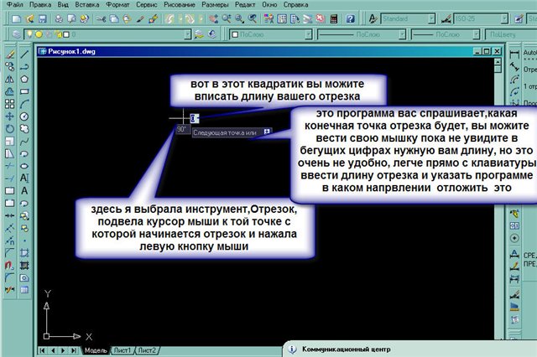537x357 pixels.
Task: Toggle freeze sun icon for layer 0
Action: click(x=39, y=36)
